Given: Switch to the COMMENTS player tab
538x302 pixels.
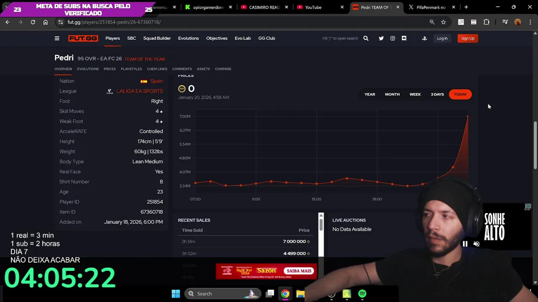Looking at the screenshot, I should (x=182, y=69).
